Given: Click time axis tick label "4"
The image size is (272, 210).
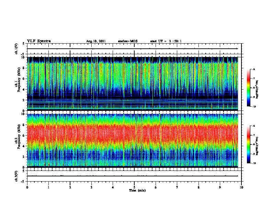Looking at the screenshot, I should pyautogui.click(x=113, y=187).
